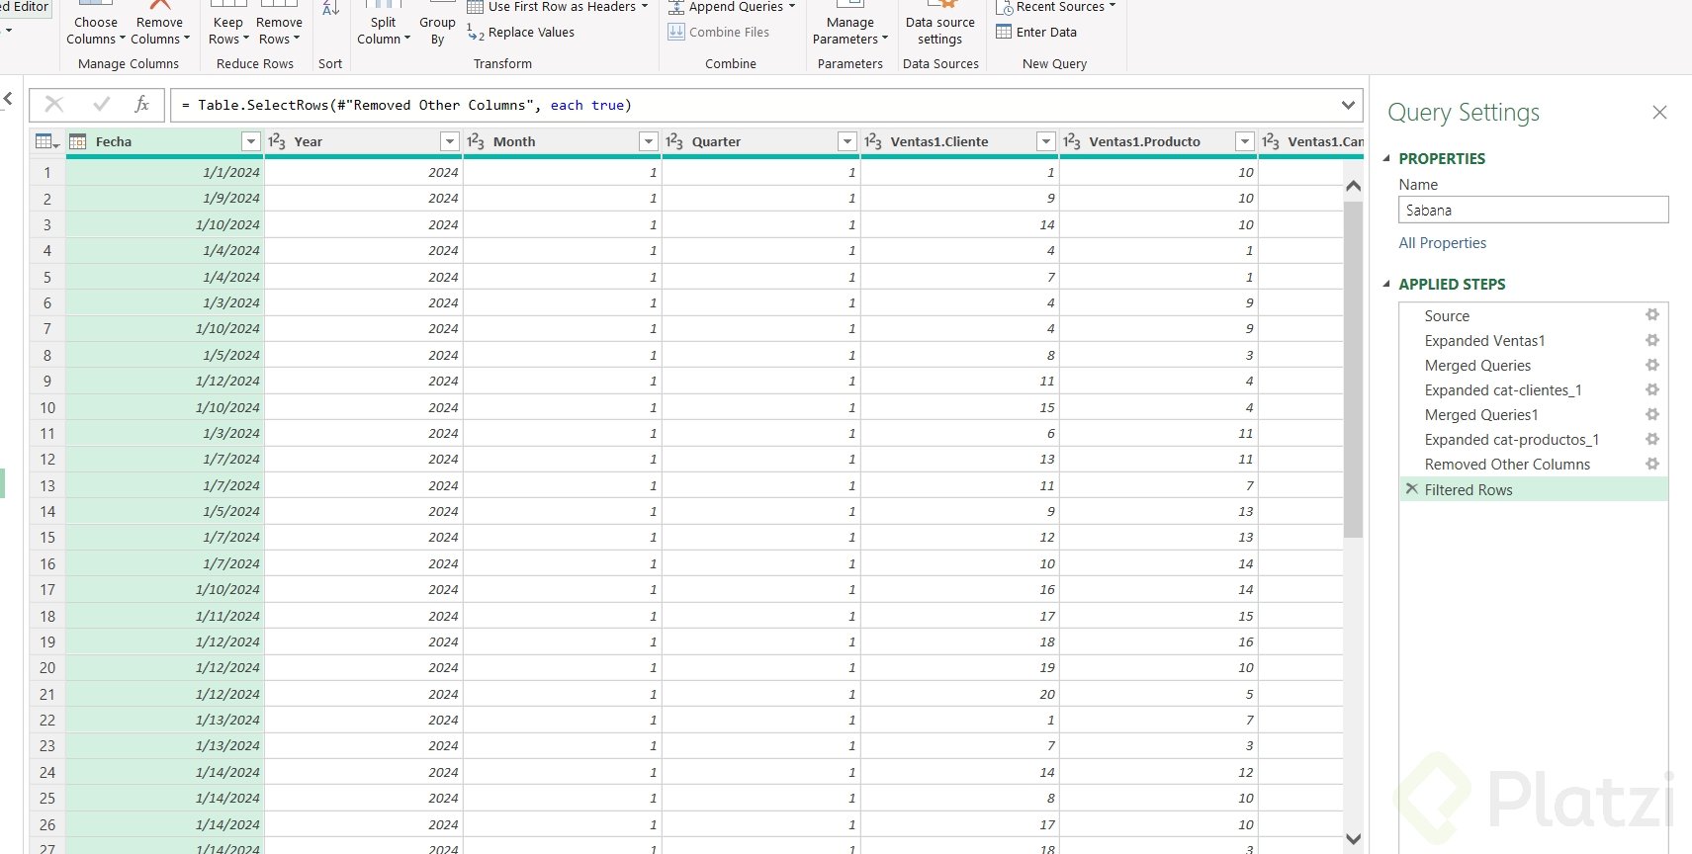Screen dimensions: 1692x854
Task: Click the query Name input field
Action: 1533,211
